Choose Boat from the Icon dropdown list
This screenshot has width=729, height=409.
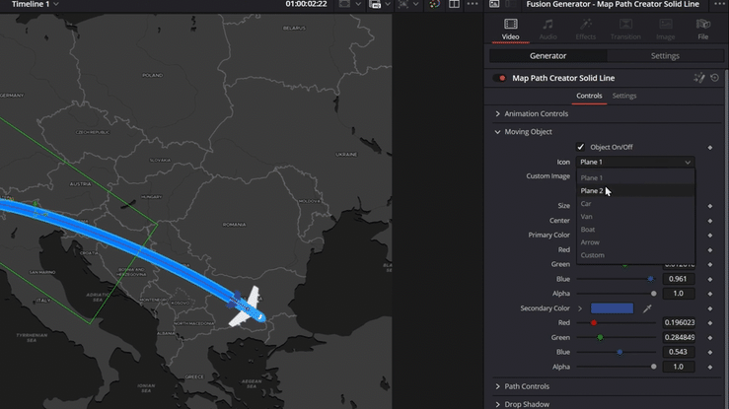tap(588, 230)
